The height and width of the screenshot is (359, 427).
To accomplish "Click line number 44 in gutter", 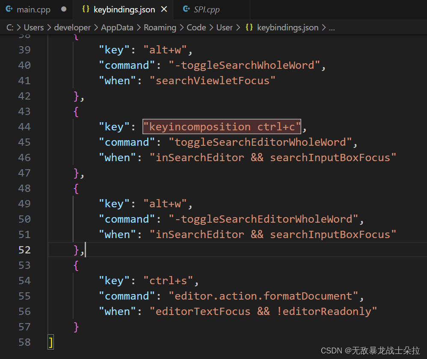I will pos(24,127).
